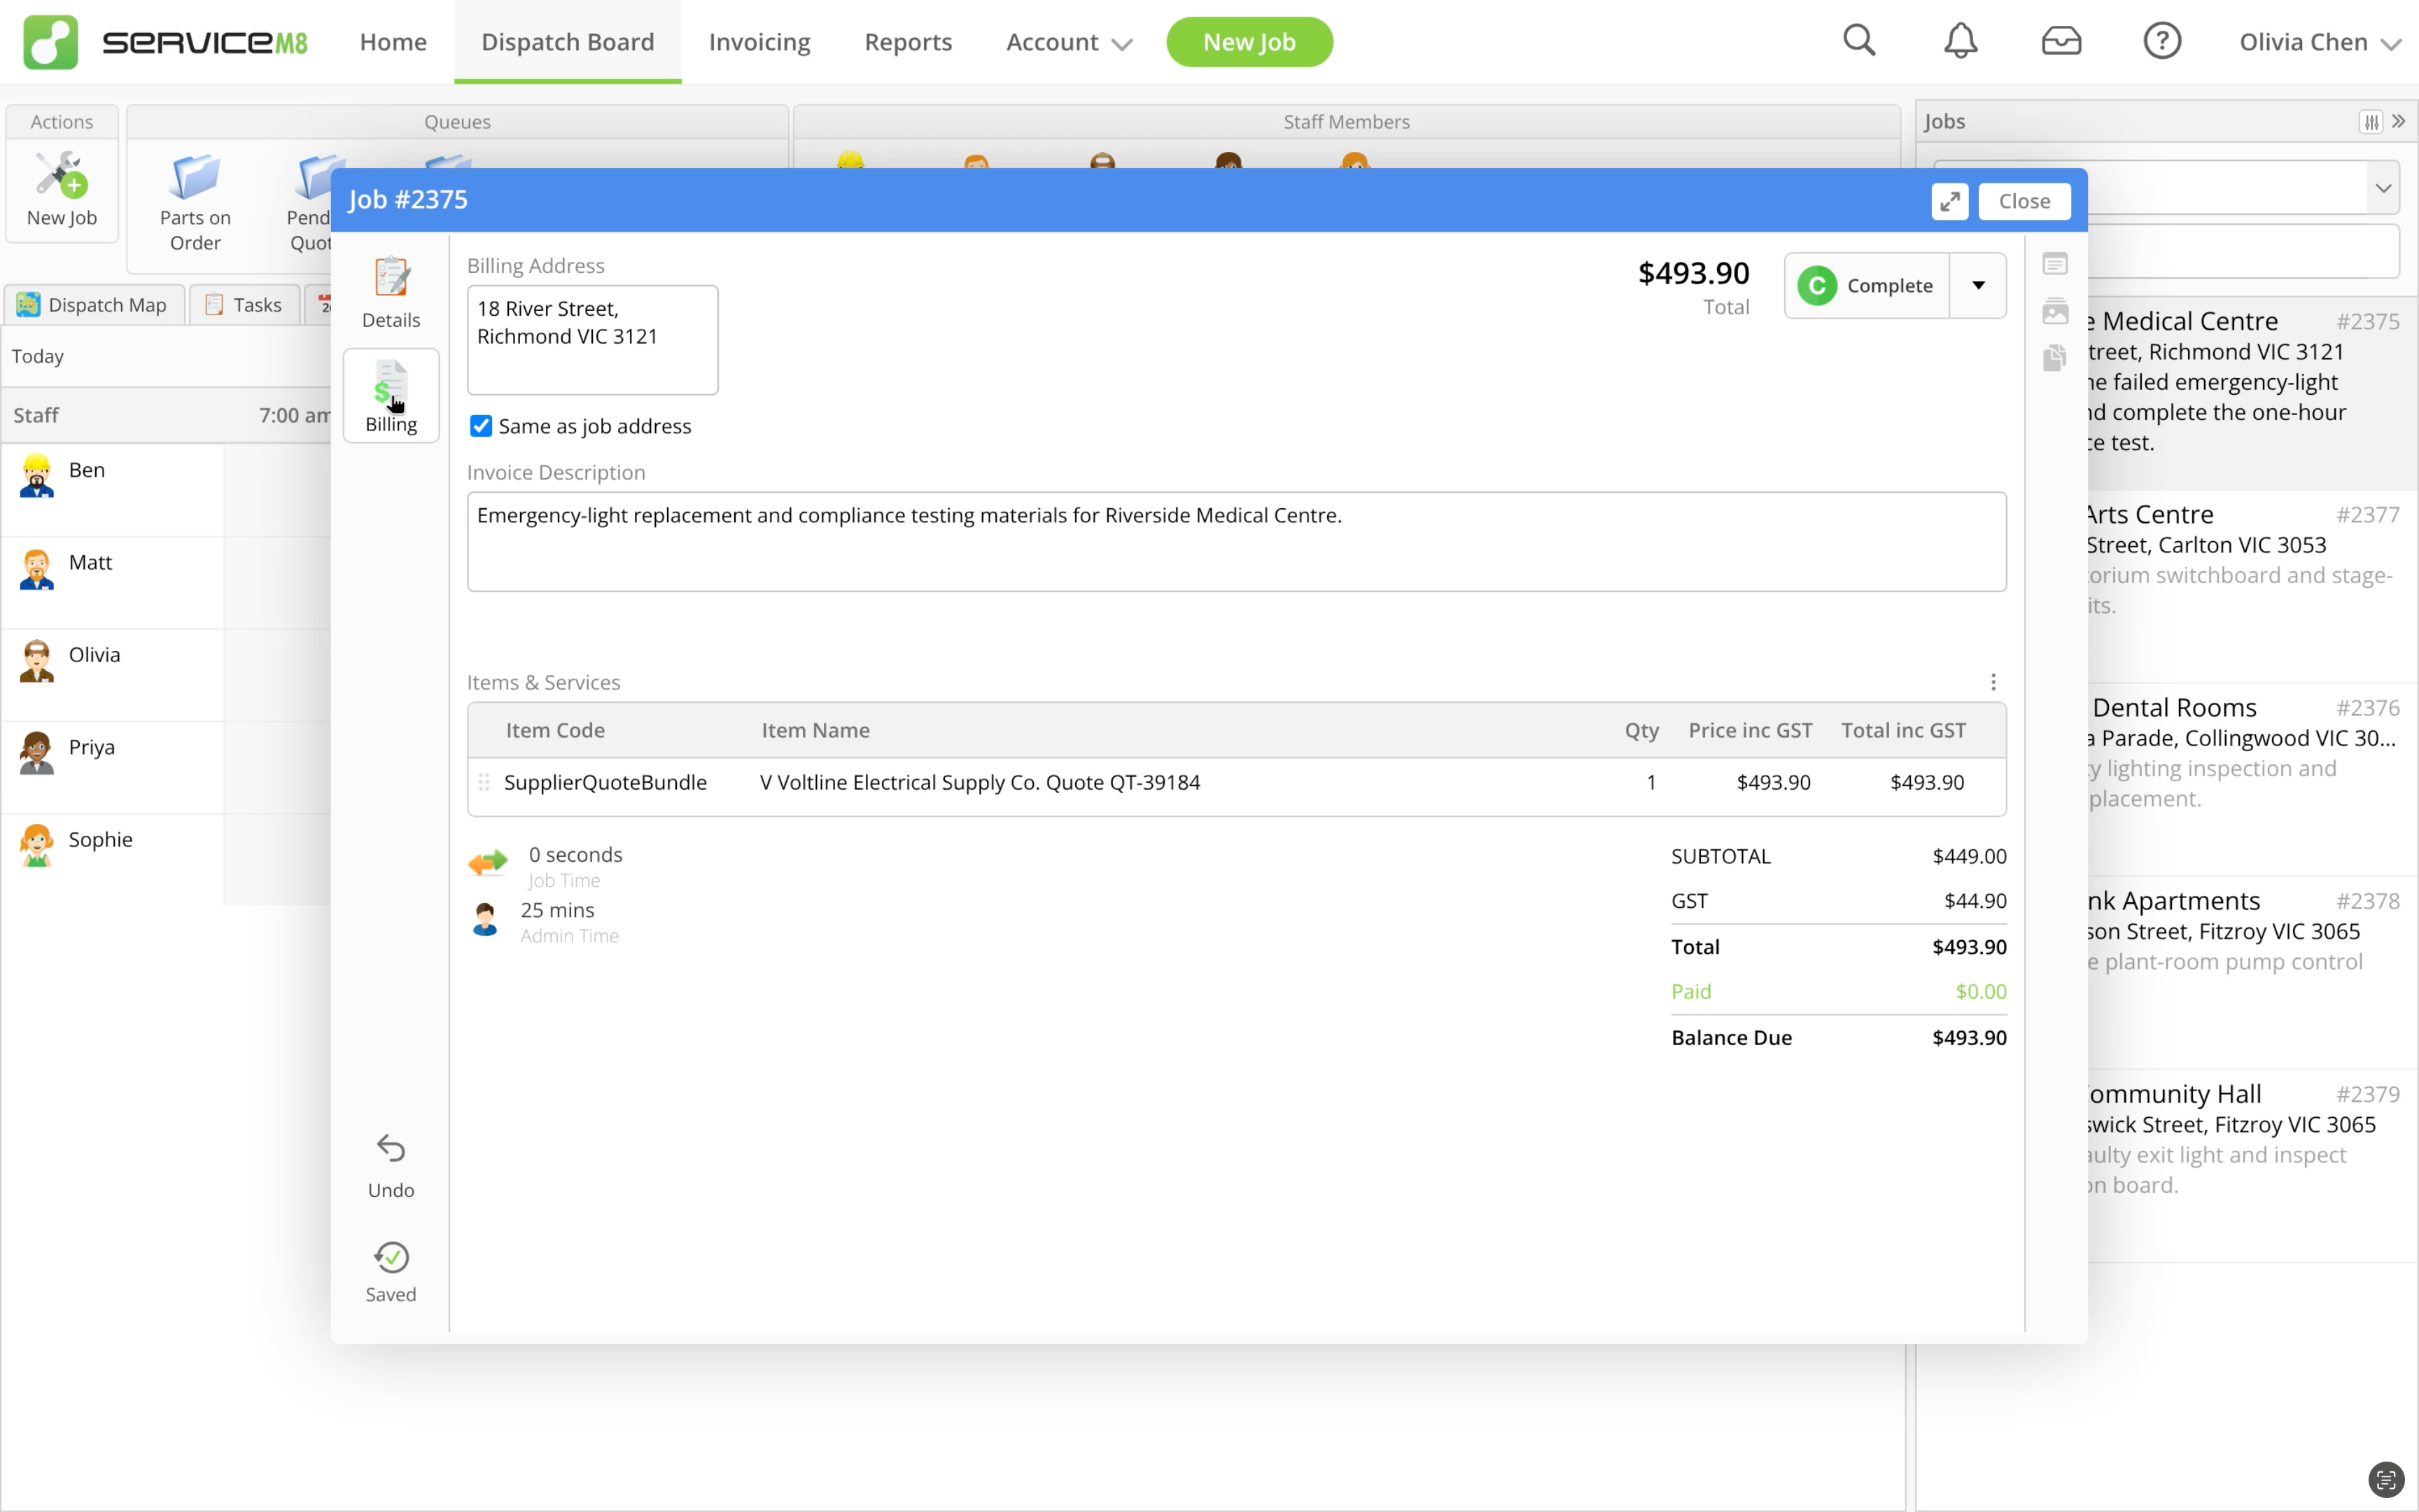Screen dimensions: 2419x1512
Task: Open the Invoicing tab
Action: 759,42
